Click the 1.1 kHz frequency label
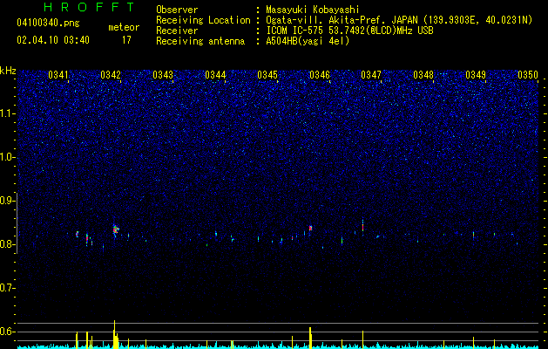This screenshot has height=349, width=548. pos(7,113)
